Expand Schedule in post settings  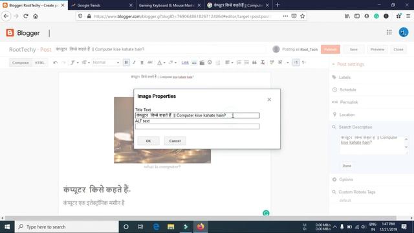pyautogui.click(x=344, y=90)
